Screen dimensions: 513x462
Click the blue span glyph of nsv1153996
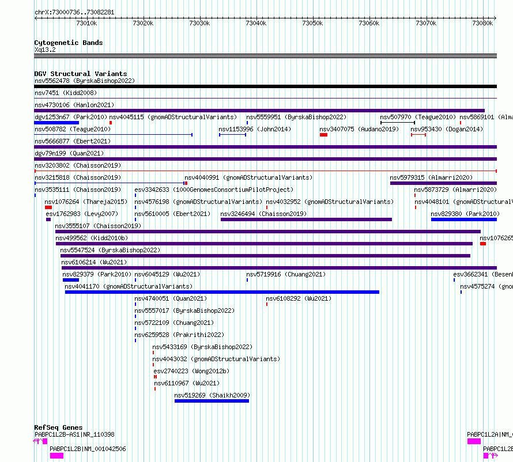tap(233, 135)
